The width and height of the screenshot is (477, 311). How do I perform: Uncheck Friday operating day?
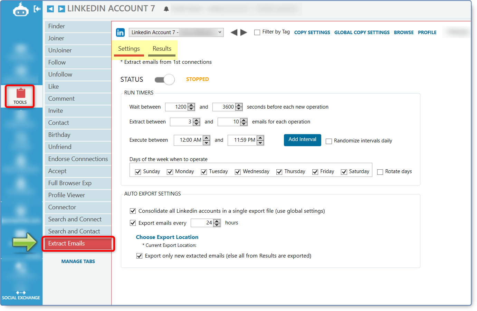tap(315, 172)
